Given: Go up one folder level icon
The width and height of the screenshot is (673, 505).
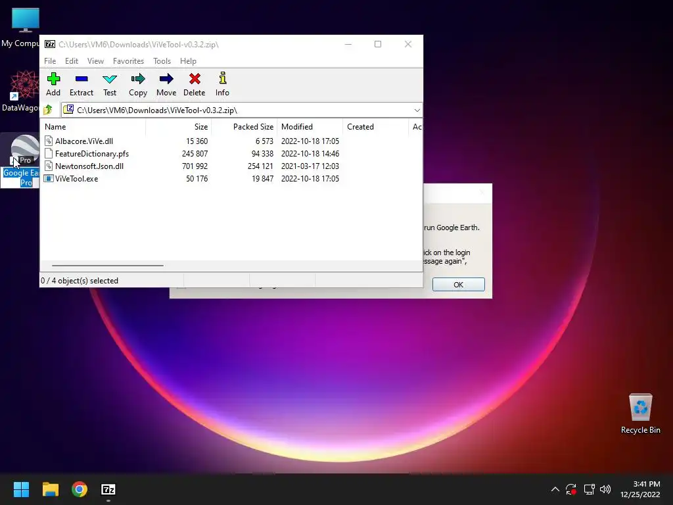Looking at the screenshot, I should tap(48, 110).
